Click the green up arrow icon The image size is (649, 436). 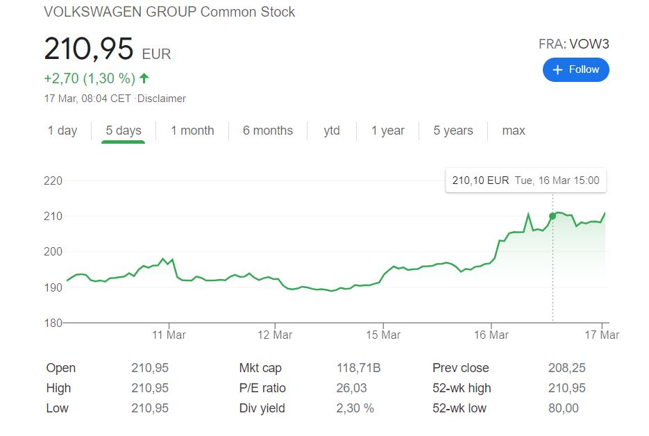click(144, 78)
